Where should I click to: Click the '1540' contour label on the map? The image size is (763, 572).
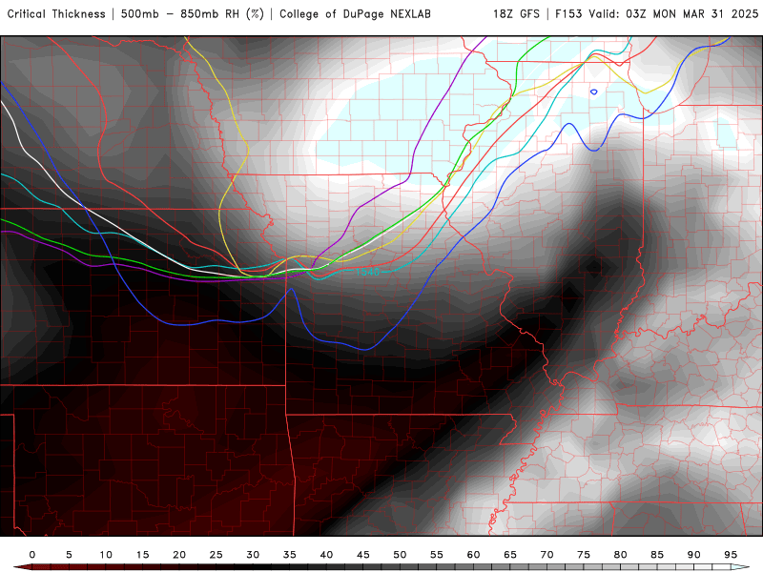tap(367, 272)
